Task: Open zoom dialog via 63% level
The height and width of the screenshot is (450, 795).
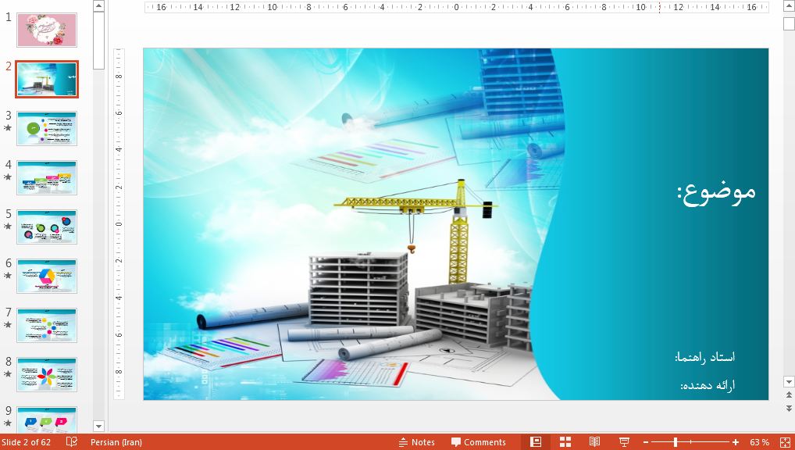Action: click(x=759, y=442)
